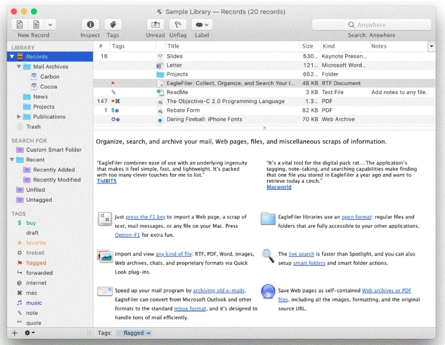
Task: Sort by the Tags column header
Action: coord(132,46)
